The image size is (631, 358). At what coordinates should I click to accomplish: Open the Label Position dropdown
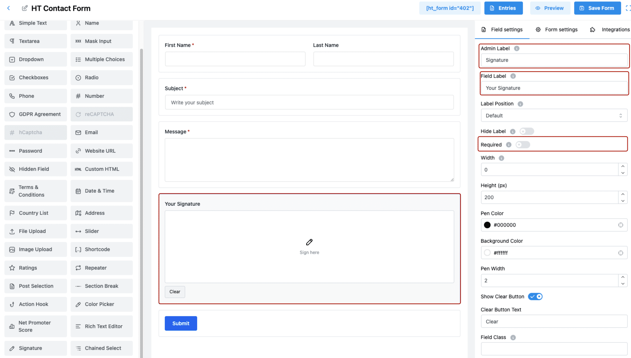[554, 115]
